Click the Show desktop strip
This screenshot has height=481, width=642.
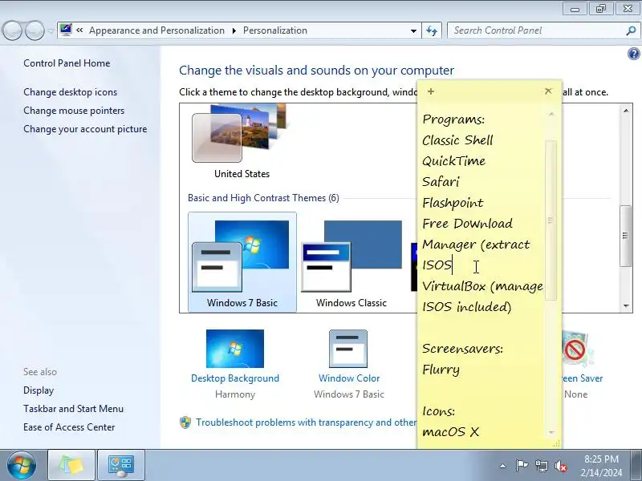pyautogui.click(x=637, y=465)
